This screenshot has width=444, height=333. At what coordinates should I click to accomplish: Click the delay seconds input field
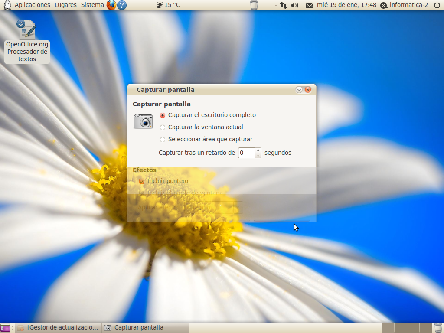point(246,153)
